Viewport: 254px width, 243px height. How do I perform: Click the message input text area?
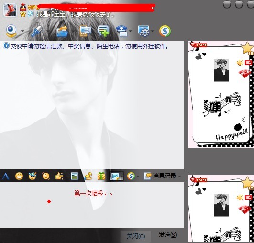tap(92, 205)
